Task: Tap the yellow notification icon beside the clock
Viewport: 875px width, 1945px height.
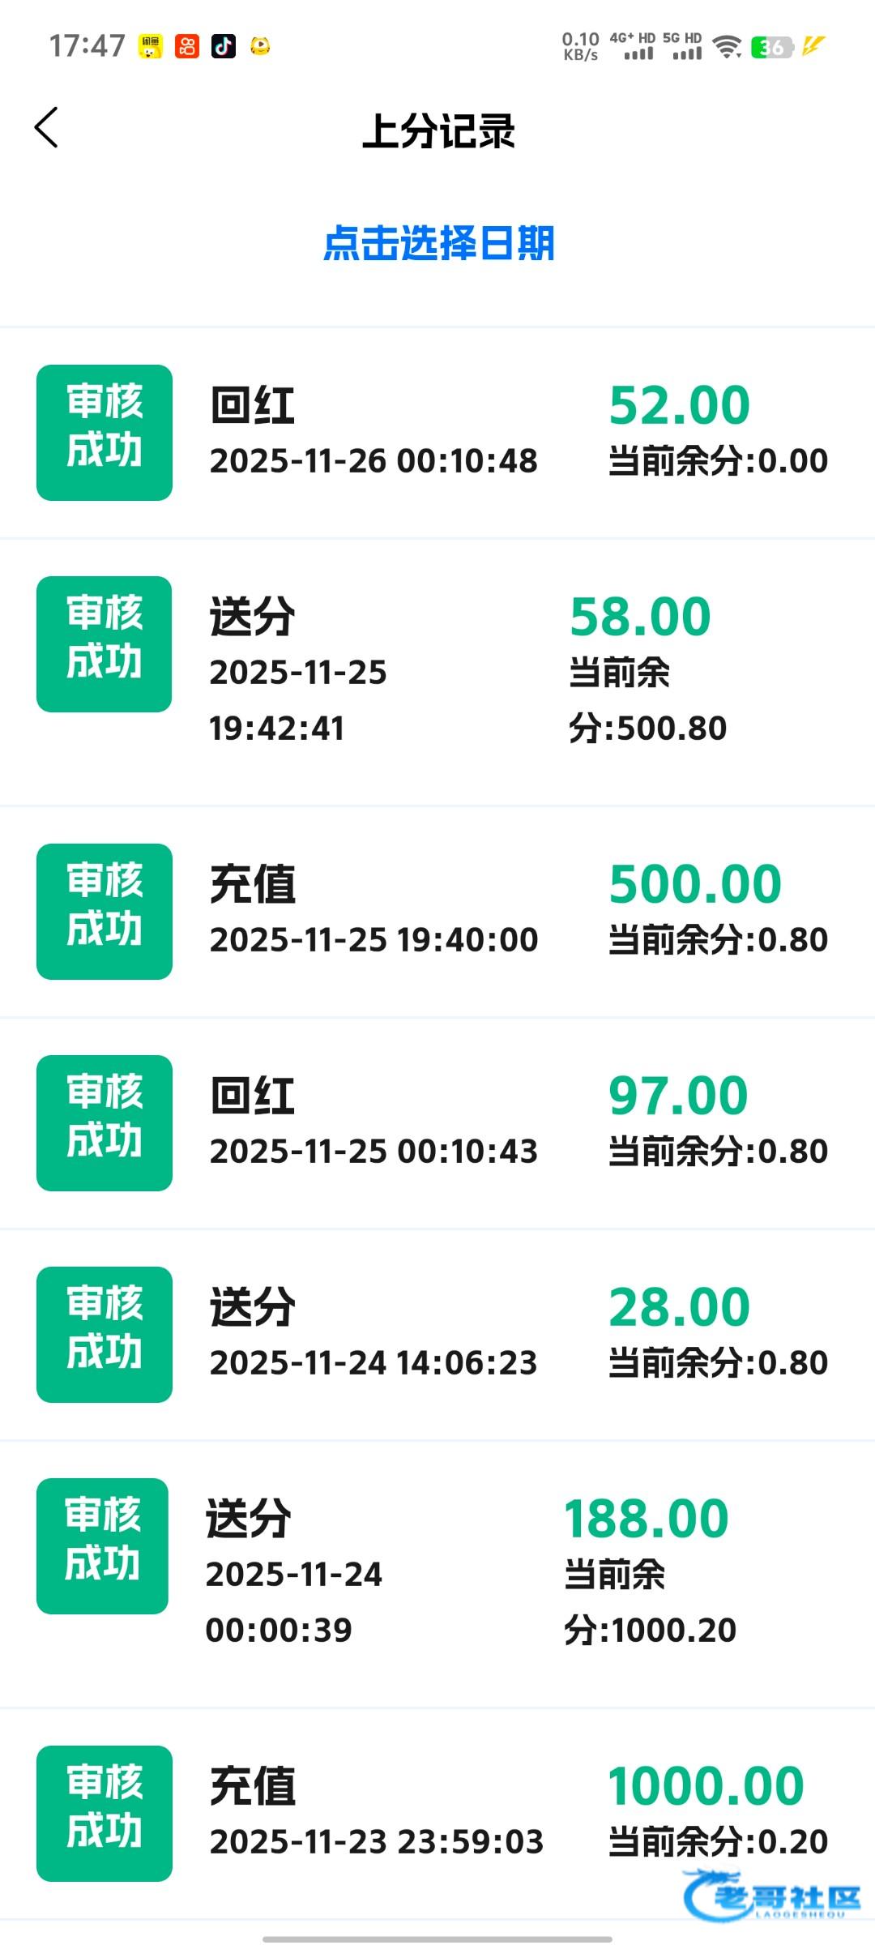Action: [151, 46]
